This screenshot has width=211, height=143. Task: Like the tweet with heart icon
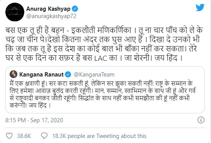[x=9, y=136]
